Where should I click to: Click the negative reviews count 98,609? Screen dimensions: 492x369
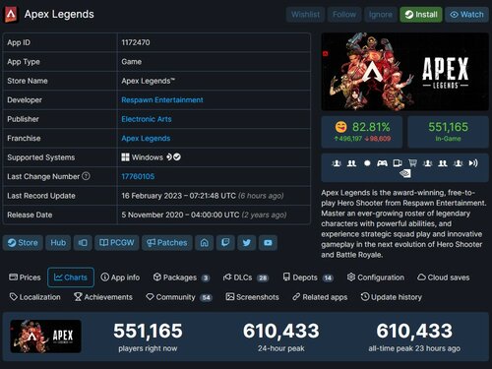[x=377, y=139]
